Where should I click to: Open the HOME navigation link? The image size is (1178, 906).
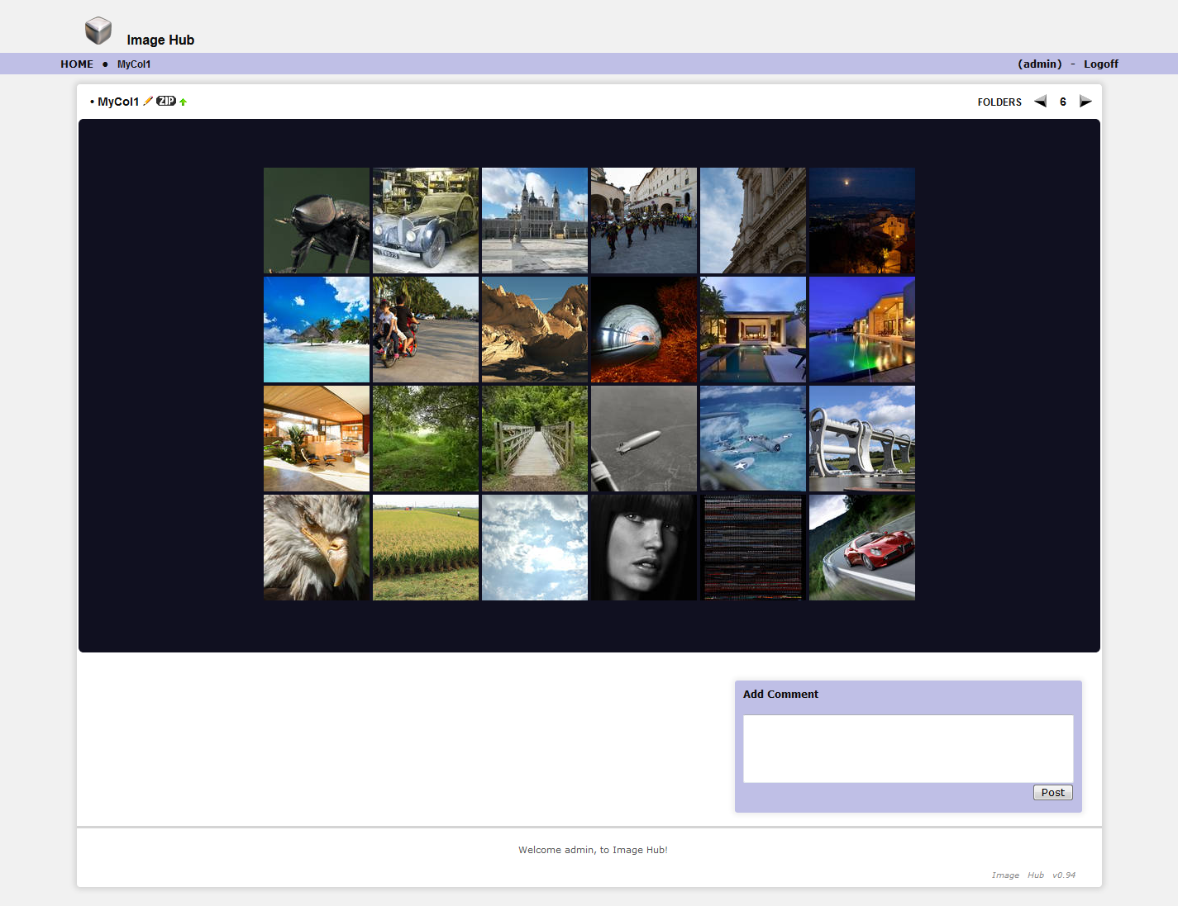click(x=77, y=64)
